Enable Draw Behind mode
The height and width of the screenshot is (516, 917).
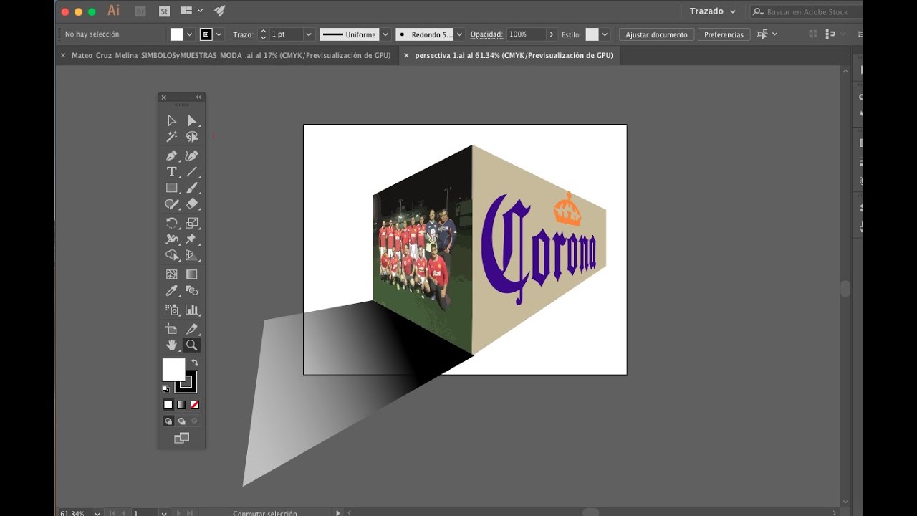(181, 421)
